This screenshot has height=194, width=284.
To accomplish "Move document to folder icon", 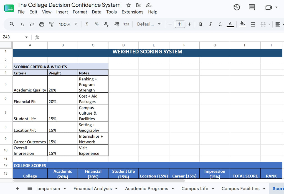I will pos(139,5).
